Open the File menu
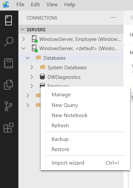 tap(20, 5)
